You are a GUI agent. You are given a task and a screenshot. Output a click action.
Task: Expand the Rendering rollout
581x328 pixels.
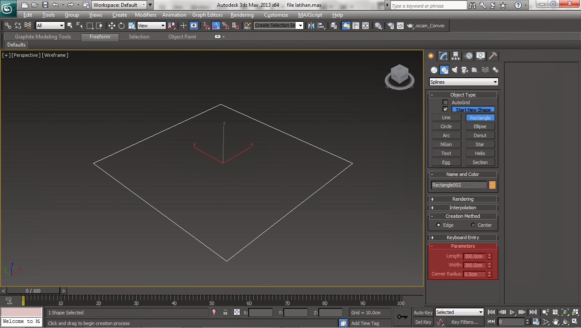coord(463,199)
